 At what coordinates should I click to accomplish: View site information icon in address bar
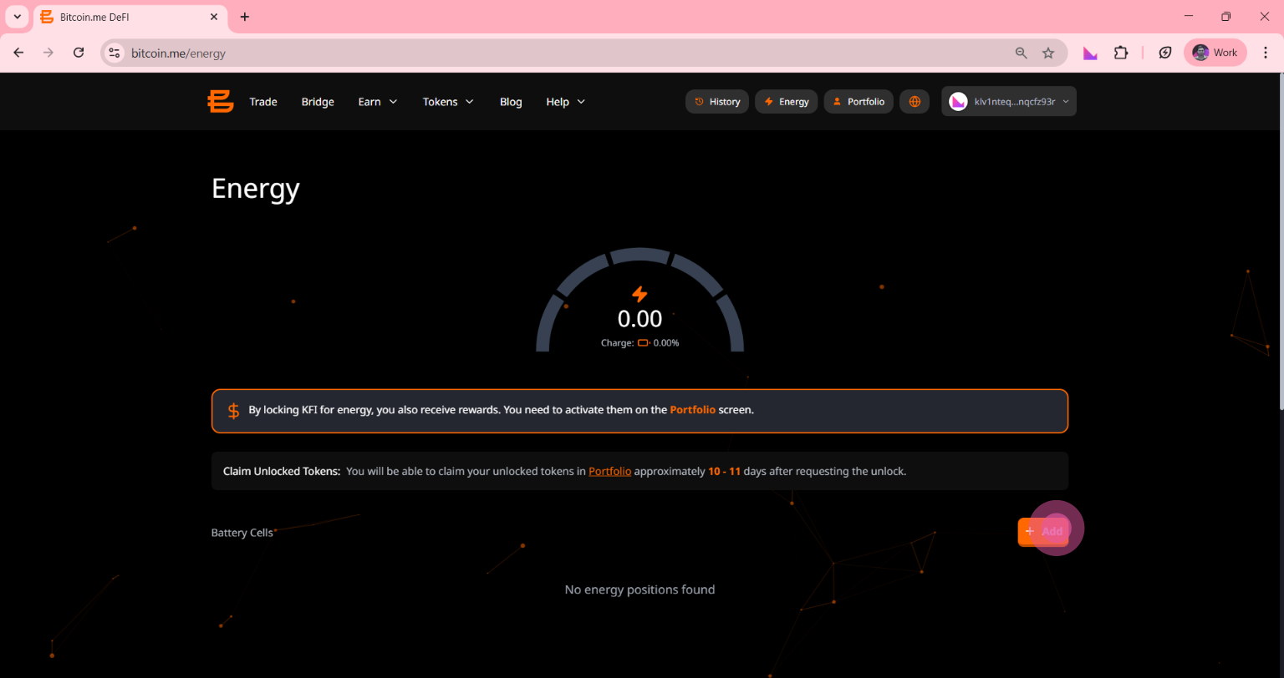tap(115, 53)
